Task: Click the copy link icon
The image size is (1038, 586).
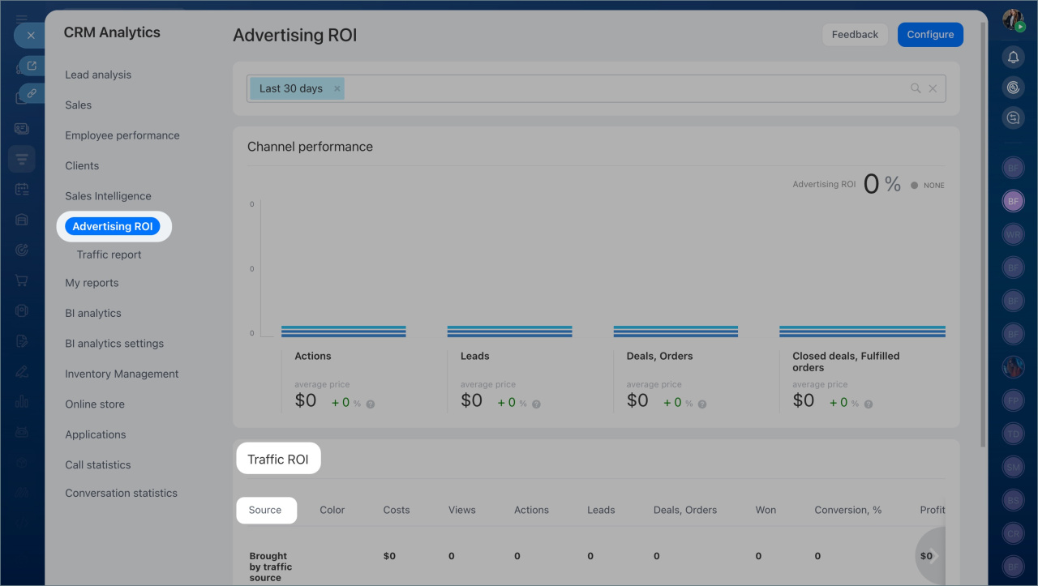Action: pyautogui.click(x=32, y=93)
